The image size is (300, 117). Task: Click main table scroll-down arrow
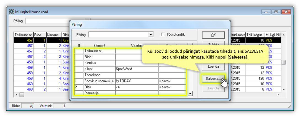point(283,89)
